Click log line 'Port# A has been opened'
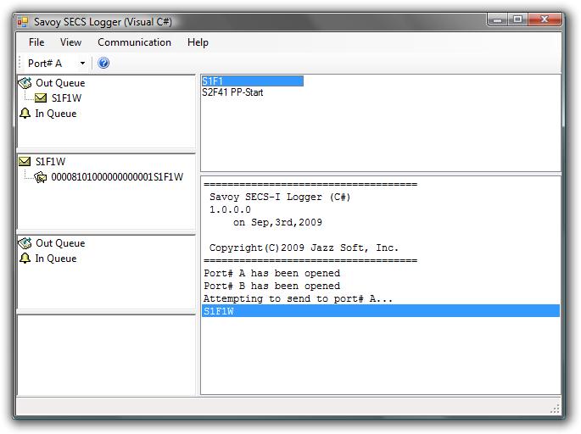581x434 pixels. click(x=271, y=273)
